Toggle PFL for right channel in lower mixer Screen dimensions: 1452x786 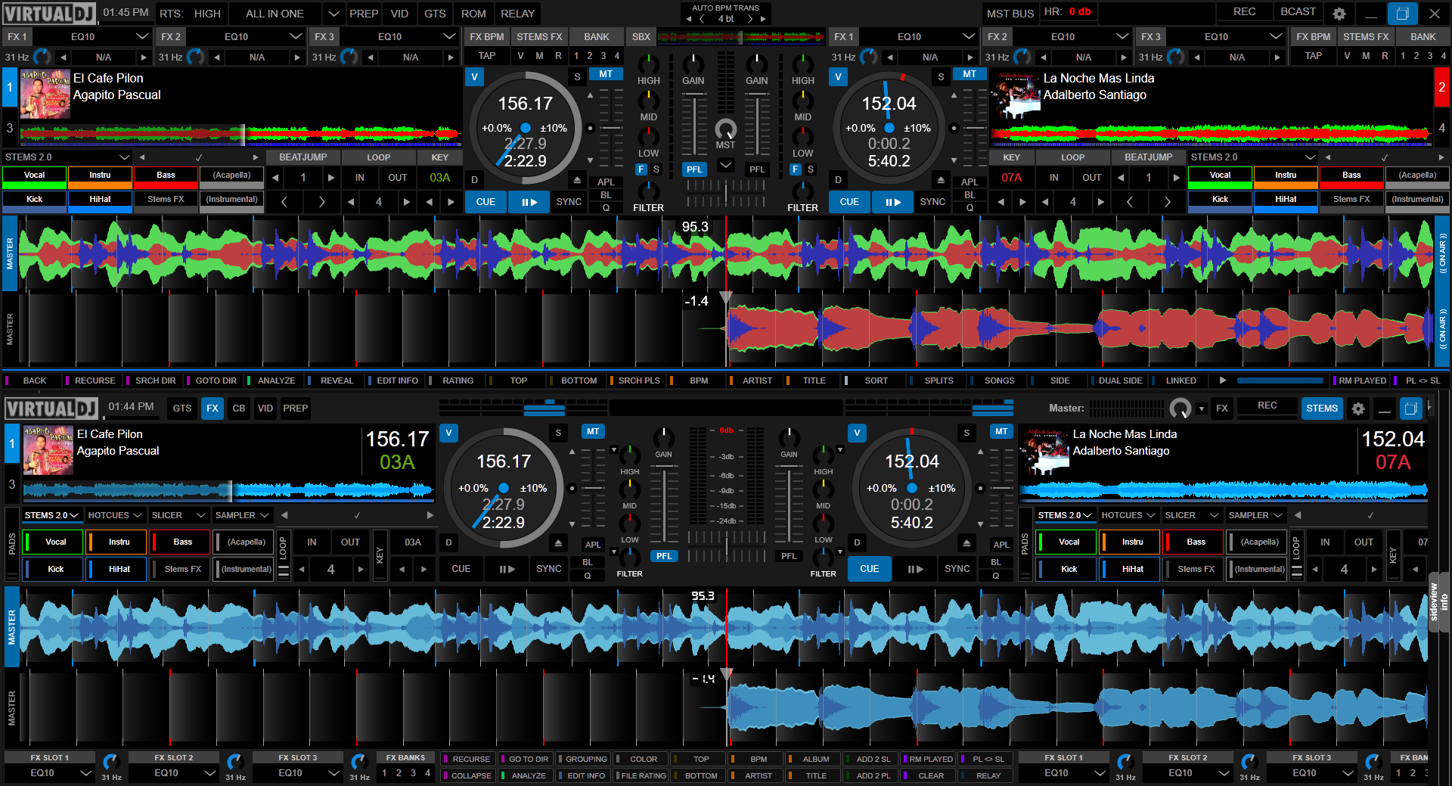pyautogui.click(x=789, y=556)
